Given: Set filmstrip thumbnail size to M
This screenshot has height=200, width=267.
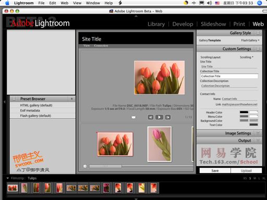Looking at the screenshot, I should pos(254,178).
